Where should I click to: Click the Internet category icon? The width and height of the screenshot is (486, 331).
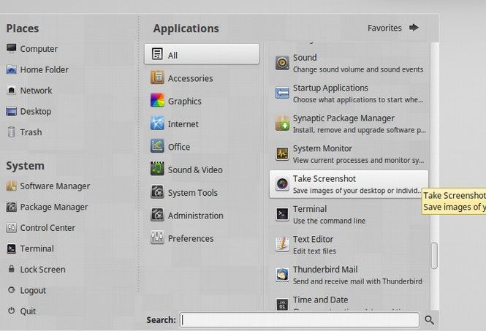(157, 123)
